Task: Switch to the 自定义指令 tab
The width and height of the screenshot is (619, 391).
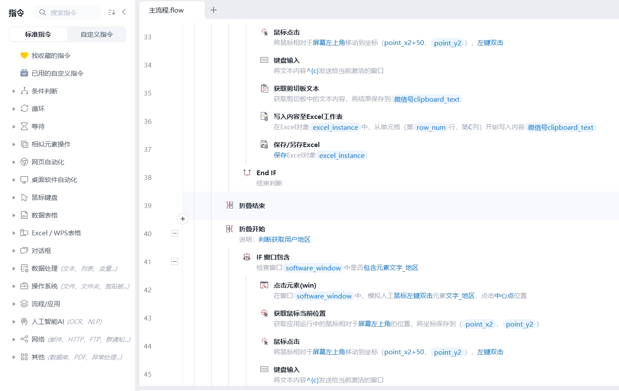Action: click(x=97, y=34)
